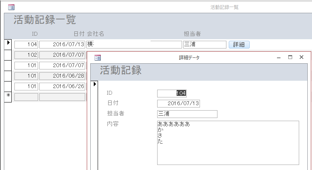
Task: Maximize the 詳細データ window
Action: pos(290,57)
